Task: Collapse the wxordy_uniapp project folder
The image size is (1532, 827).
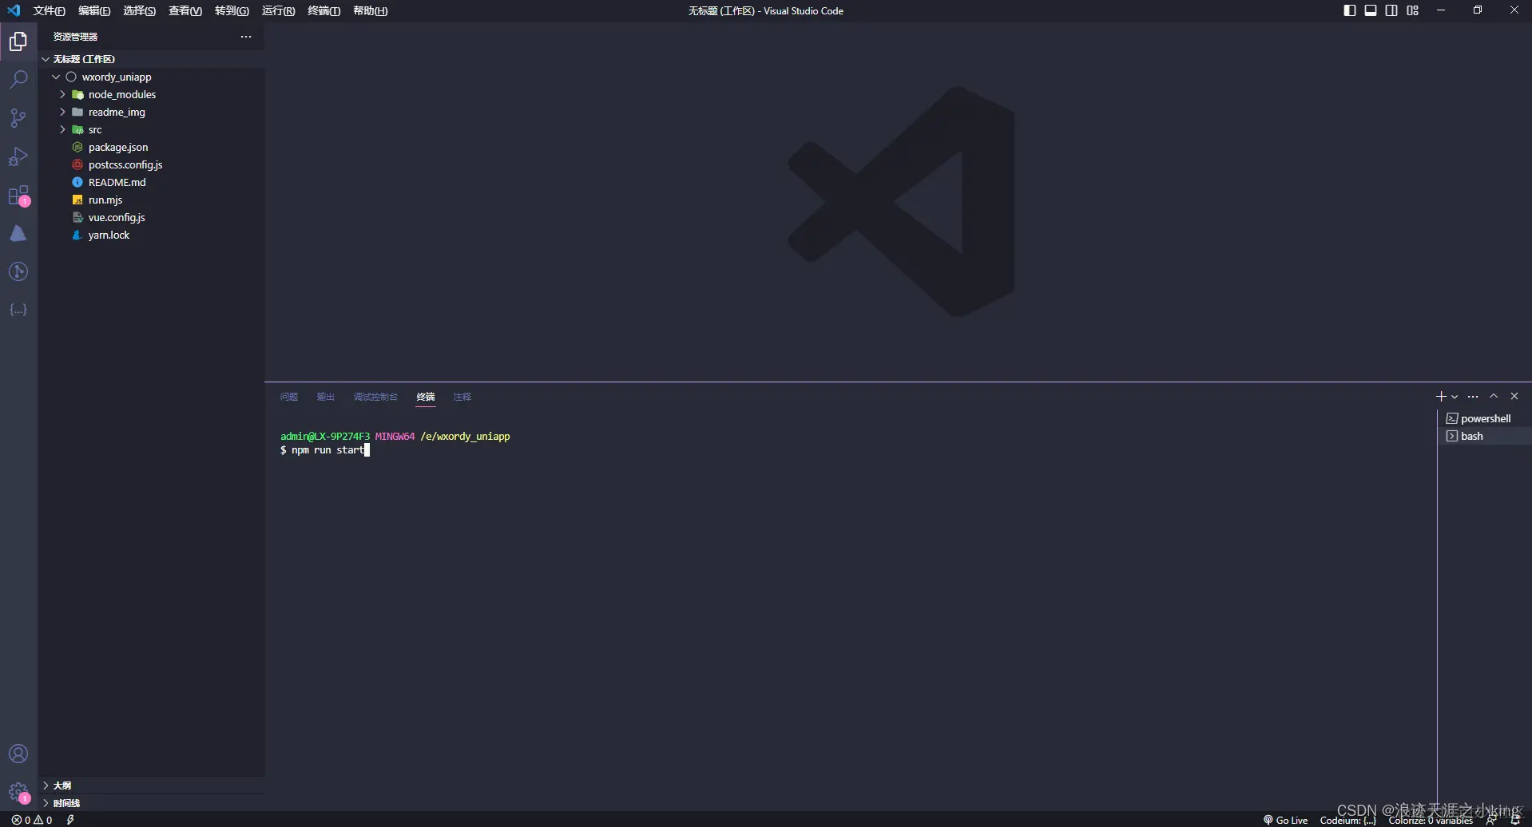Action: coord(56,77)
